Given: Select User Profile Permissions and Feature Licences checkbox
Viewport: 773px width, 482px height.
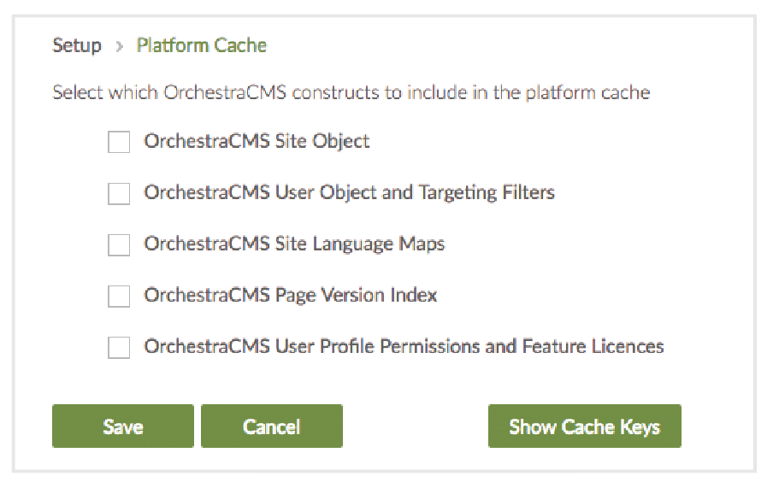Looking at the screenshot, I should point(119,347).
